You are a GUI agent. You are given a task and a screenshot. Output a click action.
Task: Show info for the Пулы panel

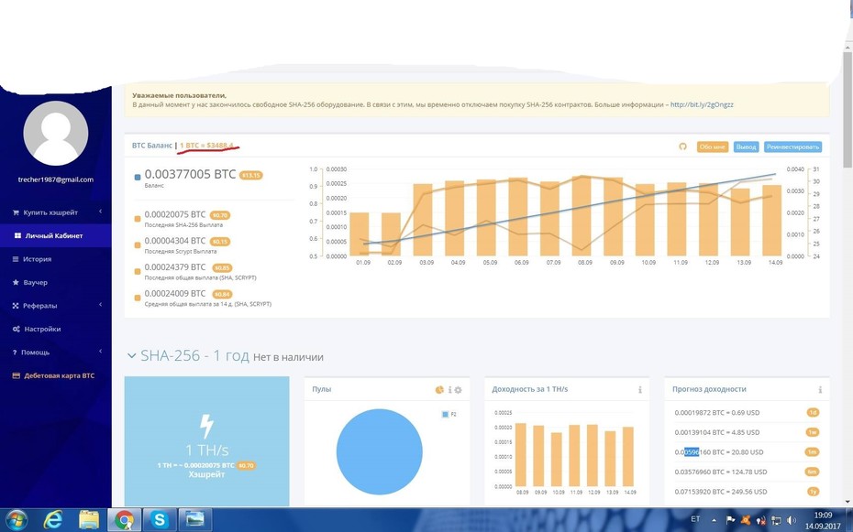point(449,390)
